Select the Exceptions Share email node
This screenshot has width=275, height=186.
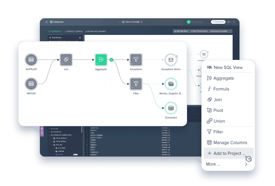point(171,60)
